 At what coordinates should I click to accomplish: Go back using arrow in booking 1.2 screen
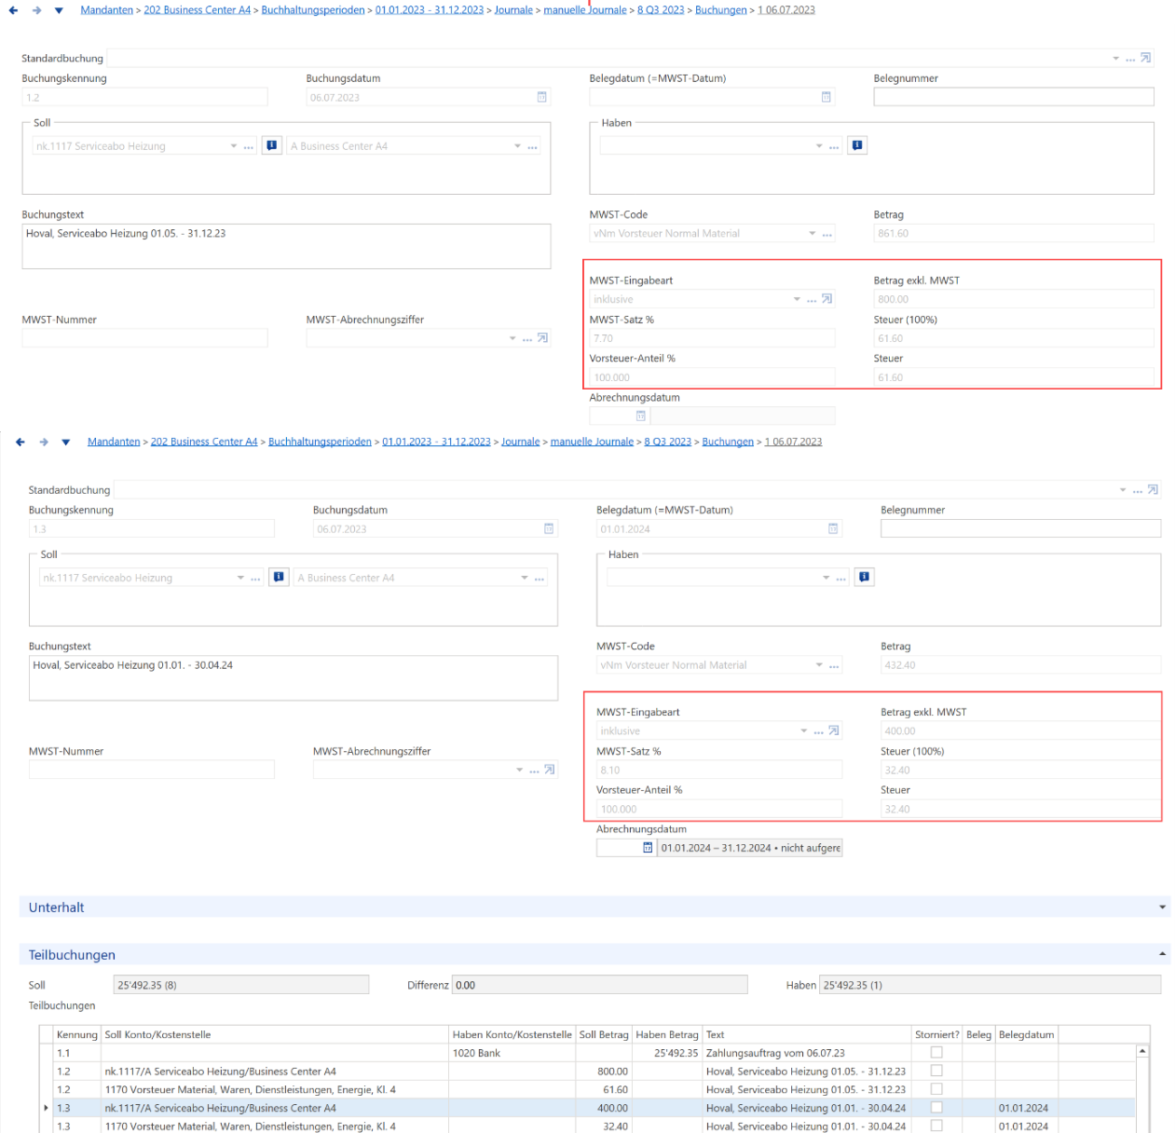(13, 10)
